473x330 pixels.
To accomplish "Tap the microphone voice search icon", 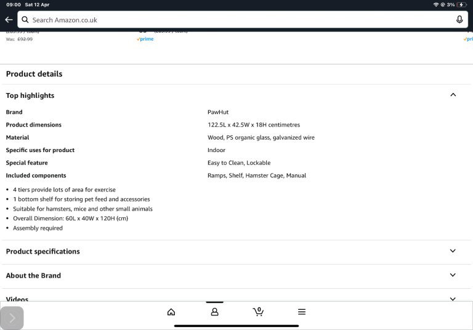I will (459, 20).
